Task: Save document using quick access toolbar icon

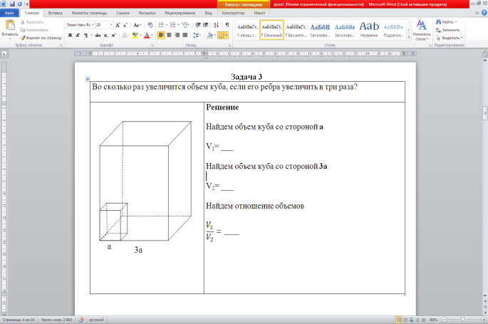Action: tap(14, 4)
